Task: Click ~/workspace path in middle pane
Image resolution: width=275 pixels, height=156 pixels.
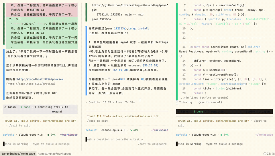Action: click(x=159, y=130)
